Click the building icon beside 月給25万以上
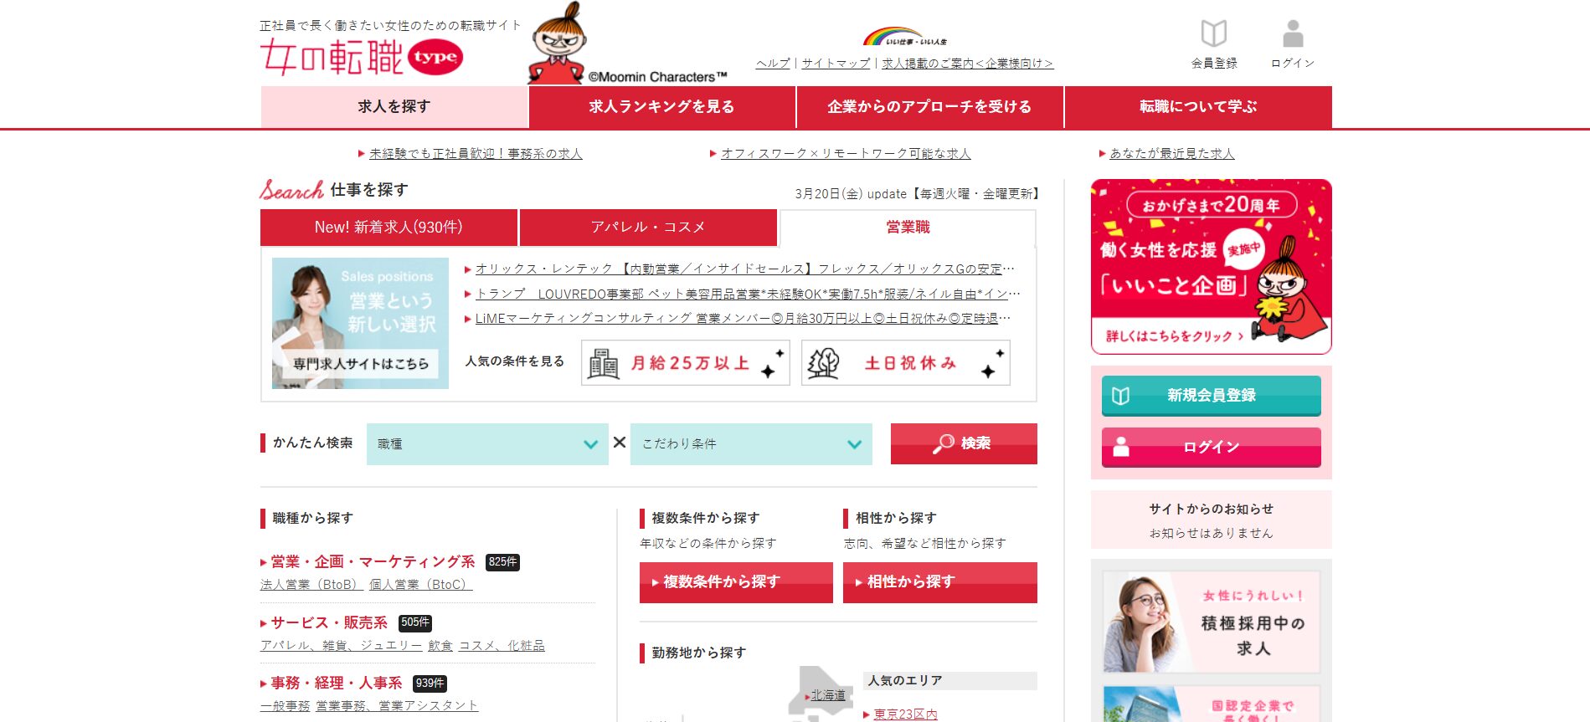Viewport: 1590px width, 722px height. click(x=603, y=363)
